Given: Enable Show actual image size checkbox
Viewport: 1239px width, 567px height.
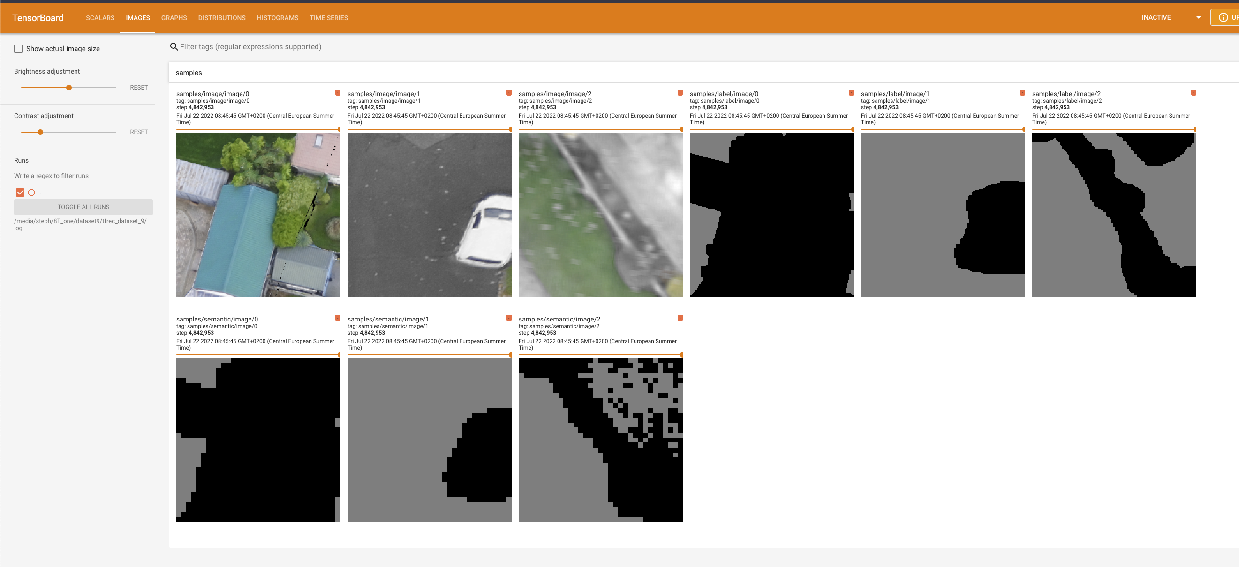Looking at the screenshot, I should pyautogui.click(x=18, y=49).
